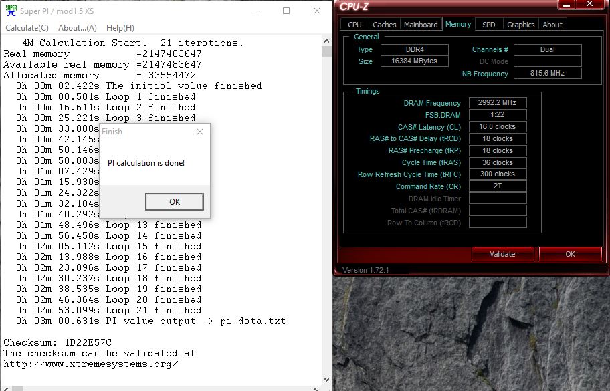This screenshot has height=391, width=610.
Task: Click the 'Loop 21 finished' line
Action: tap(108, 311)
